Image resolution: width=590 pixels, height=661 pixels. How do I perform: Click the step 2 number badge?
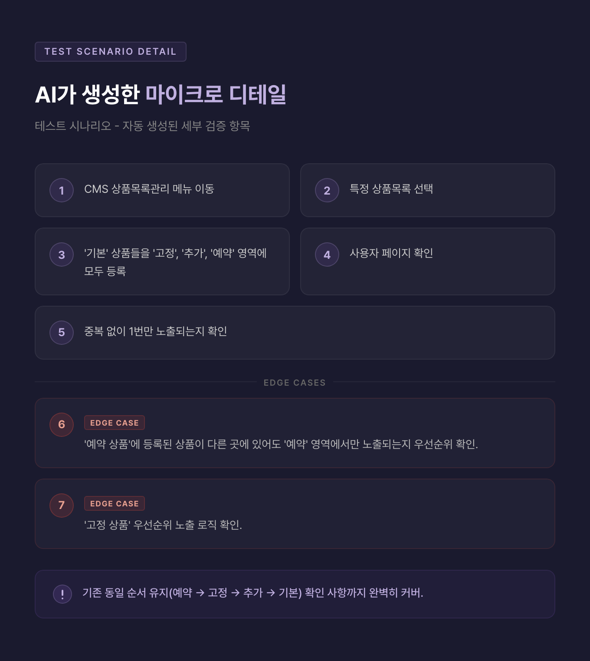click(327, 190)
